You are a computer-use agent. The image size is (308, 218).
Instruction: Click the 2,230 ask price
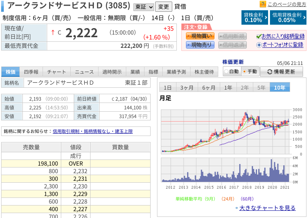coord(80,186)
